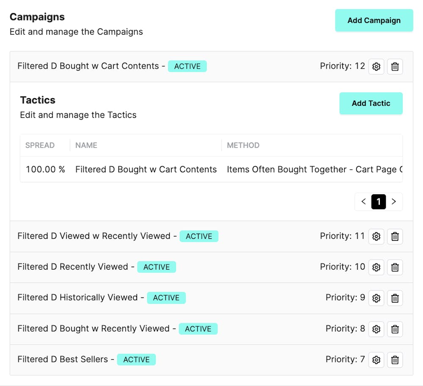
Task: Delete the Filtered D Recently Viewed campaign
Action: pyautogui.click(x=395, y=267)
